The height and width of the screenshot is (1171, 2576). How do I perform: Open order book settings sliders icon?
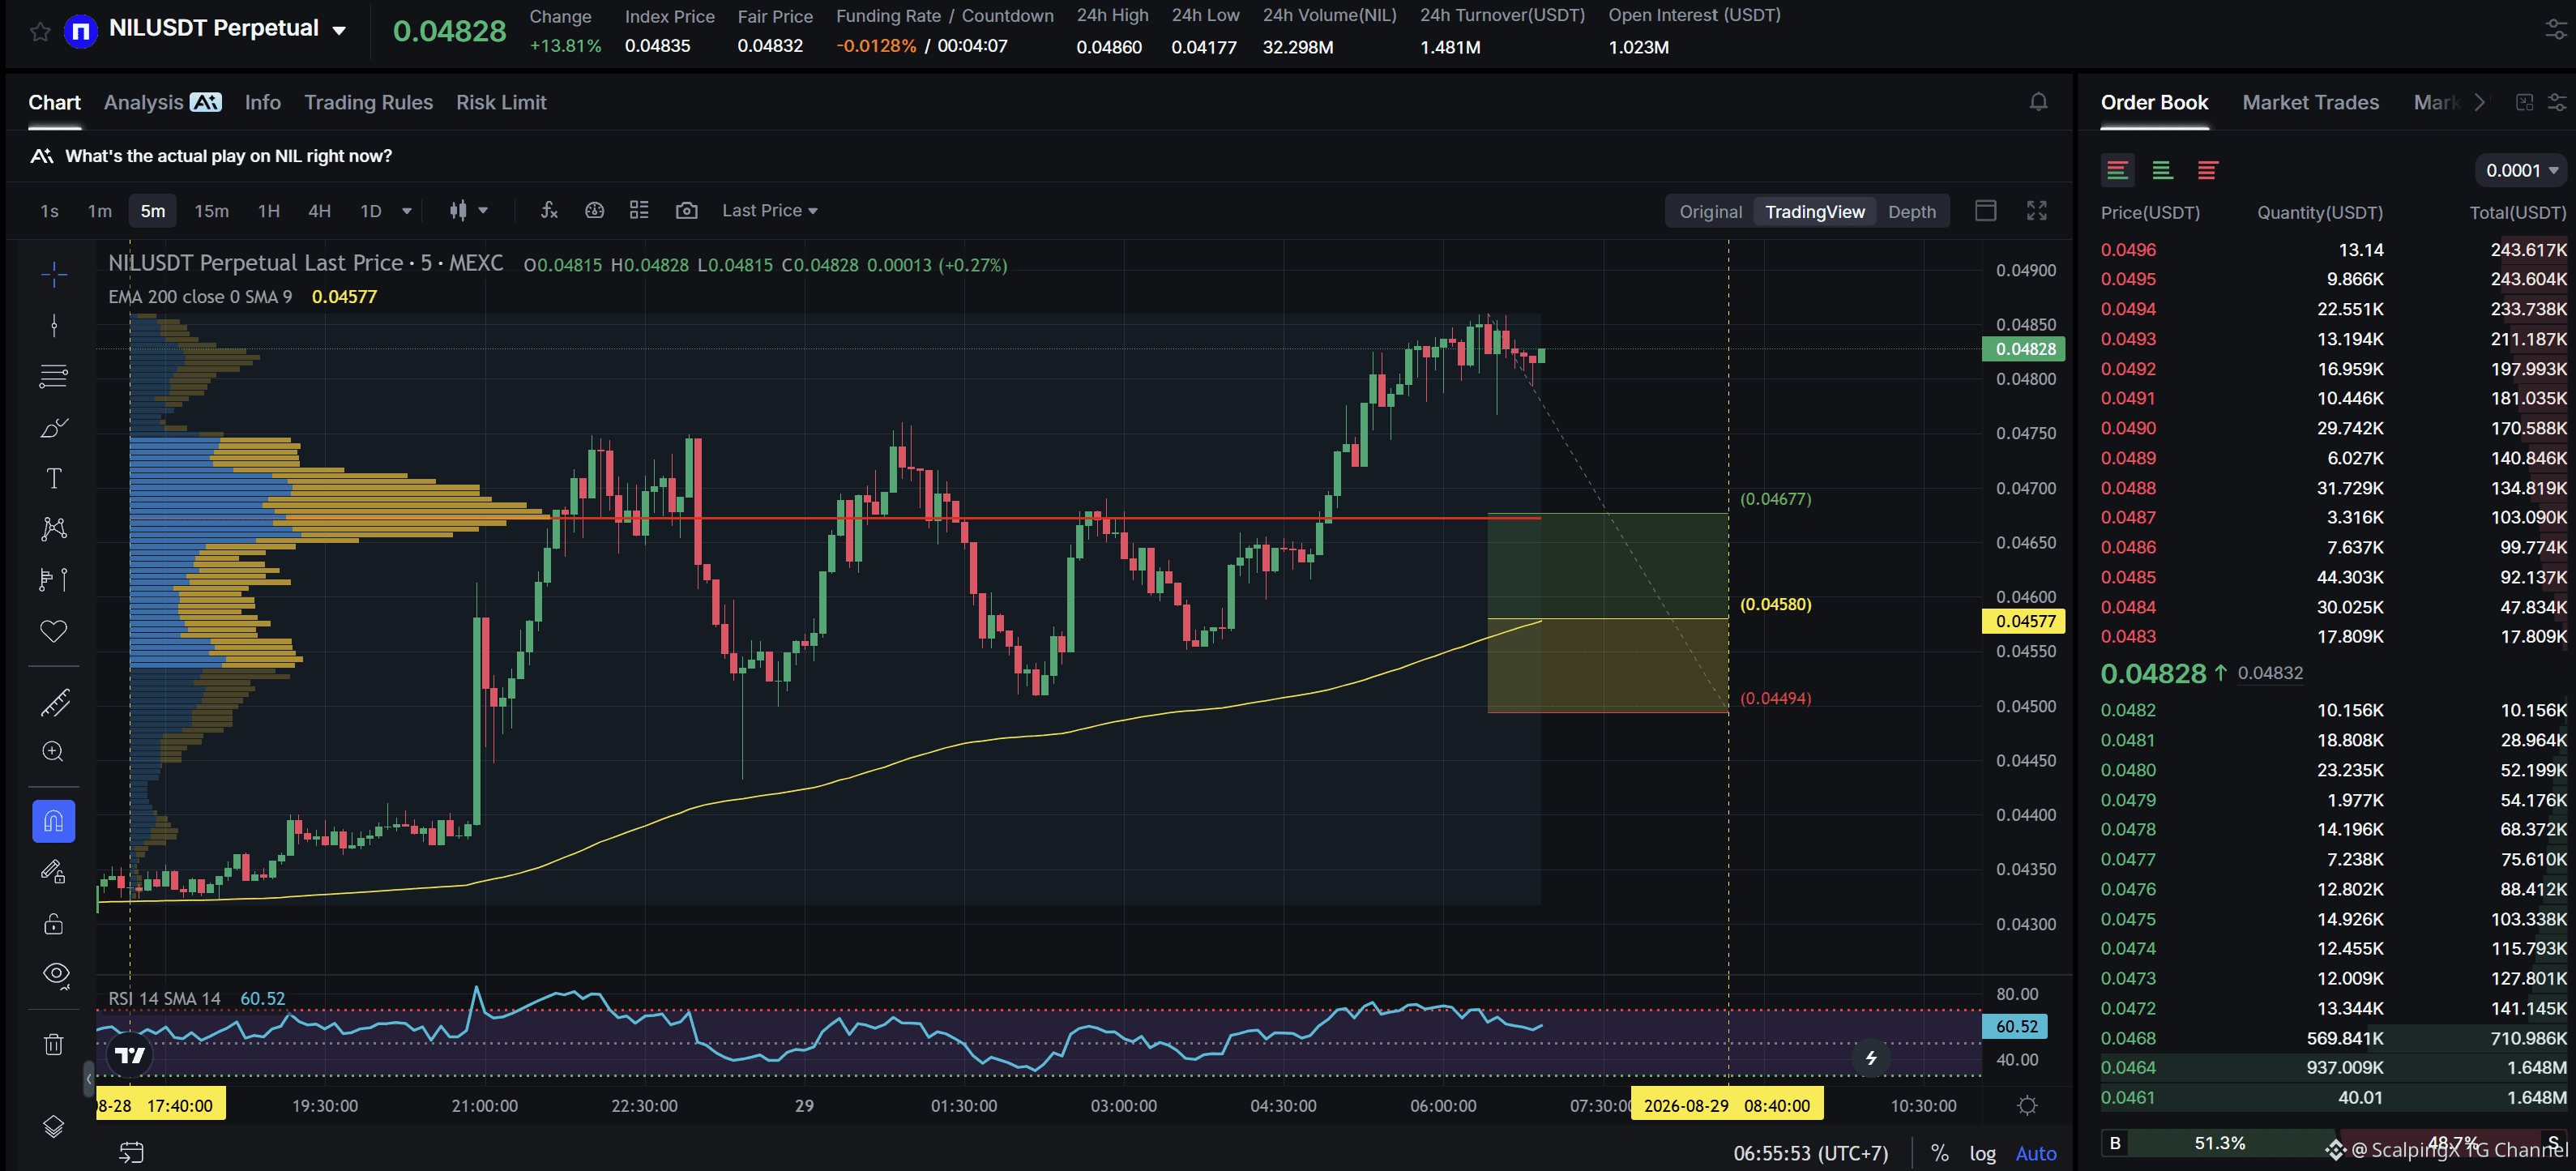[2557, 102]
